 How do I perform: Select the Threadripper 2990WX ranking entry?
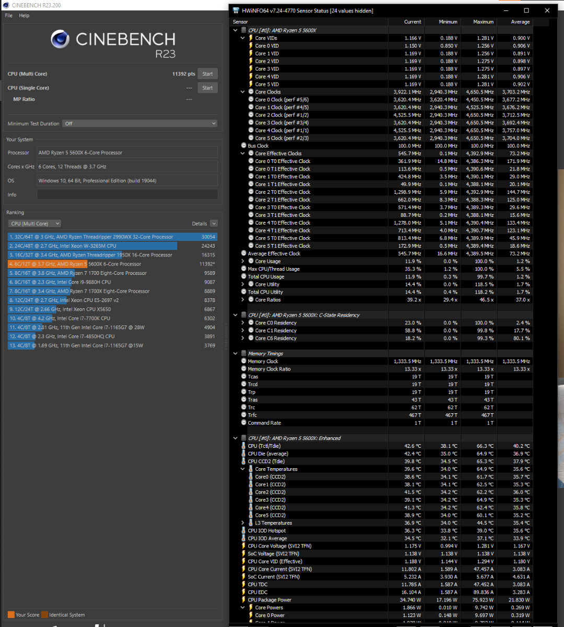[112, 237]
